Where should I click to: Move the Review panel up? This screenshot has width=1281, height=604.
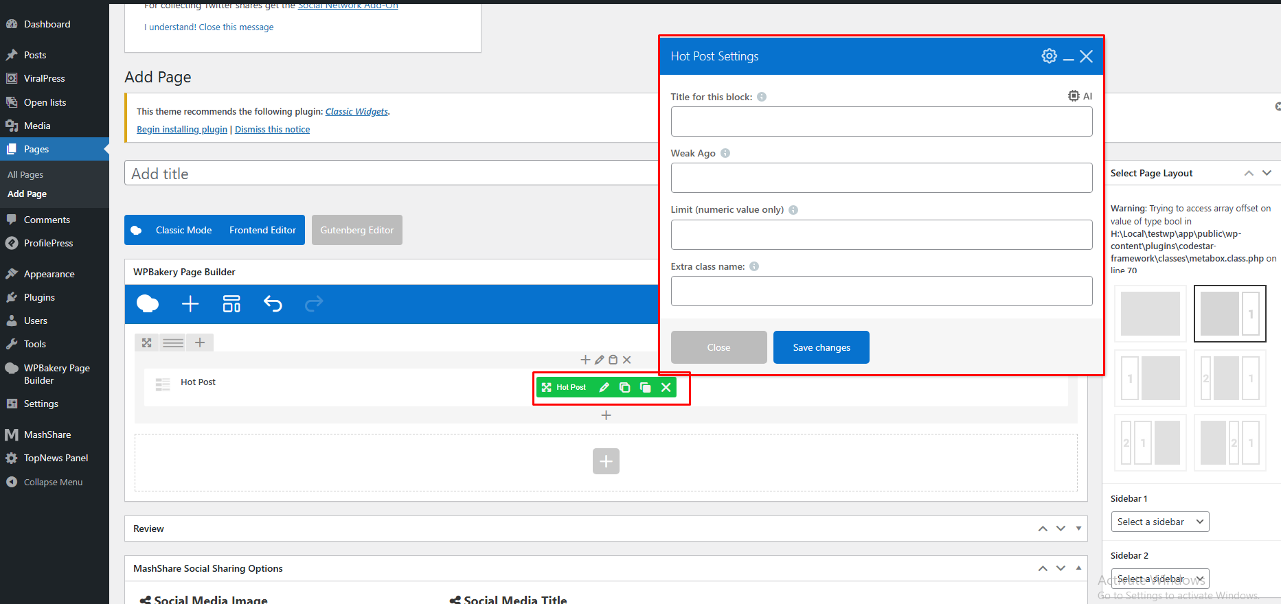pyautogui.click(x=1043, y=528)
